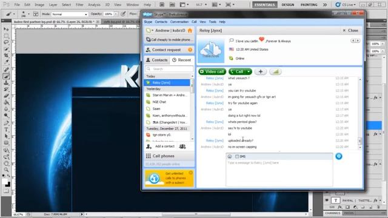Select the Move tool in Photoshop
This screenshot has width=388, height=218.
coord(6,30)
